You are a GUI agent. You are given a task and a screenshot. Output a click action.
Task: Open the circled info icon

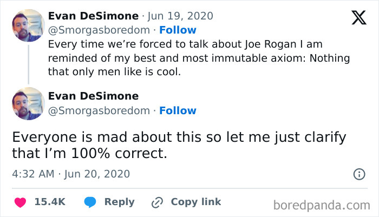[358, 174]
